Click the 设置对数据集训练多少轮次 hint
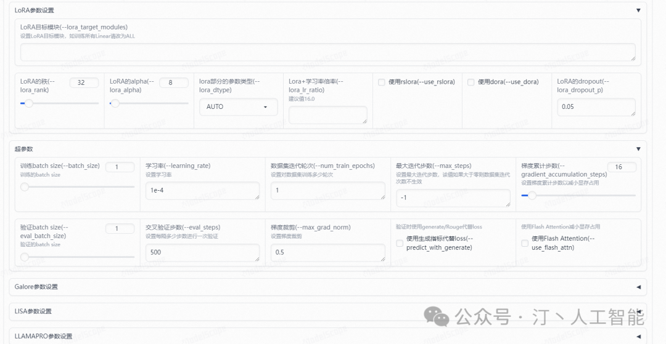This screenshot has height=344, width=666. 302,175
